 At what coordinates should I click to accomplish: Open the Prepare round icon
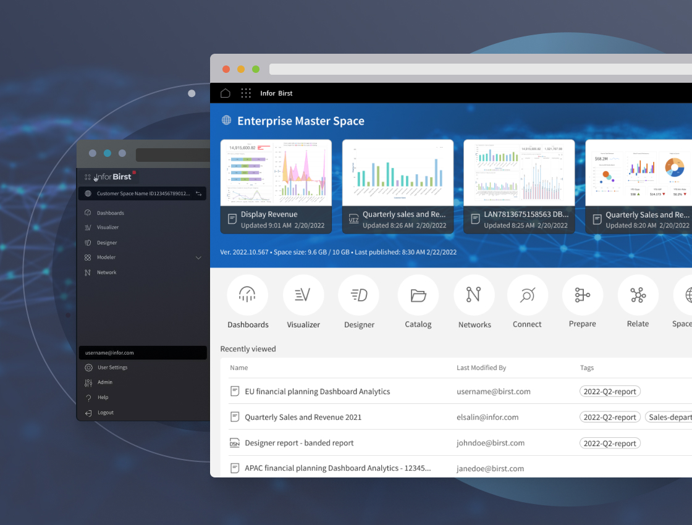coord(582,295)
